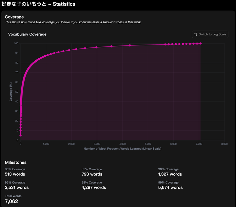Click the 'Vocabulary Coverage' chart title

27,34
